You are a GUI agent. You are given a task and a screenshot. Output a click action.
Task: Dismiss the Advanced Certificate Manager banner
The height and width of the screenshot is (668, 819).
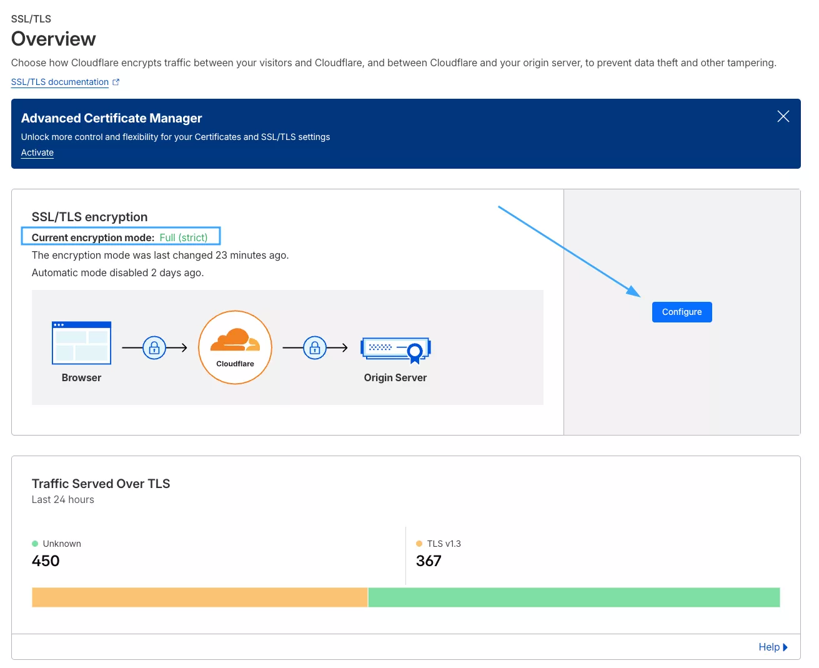[783, 116]
